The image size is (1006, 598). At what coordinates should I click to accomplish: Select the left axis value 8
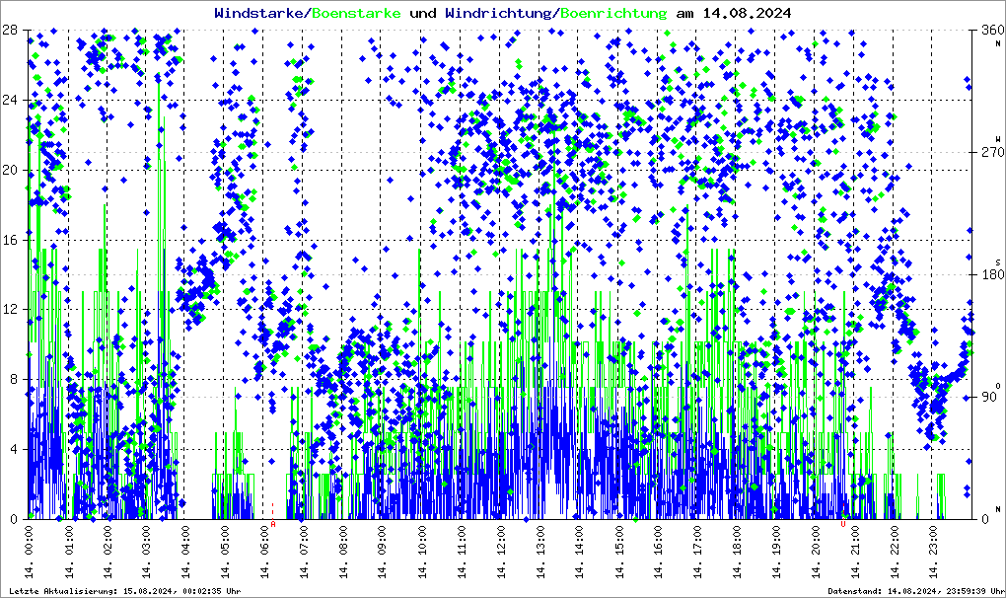tap(14, 380)
